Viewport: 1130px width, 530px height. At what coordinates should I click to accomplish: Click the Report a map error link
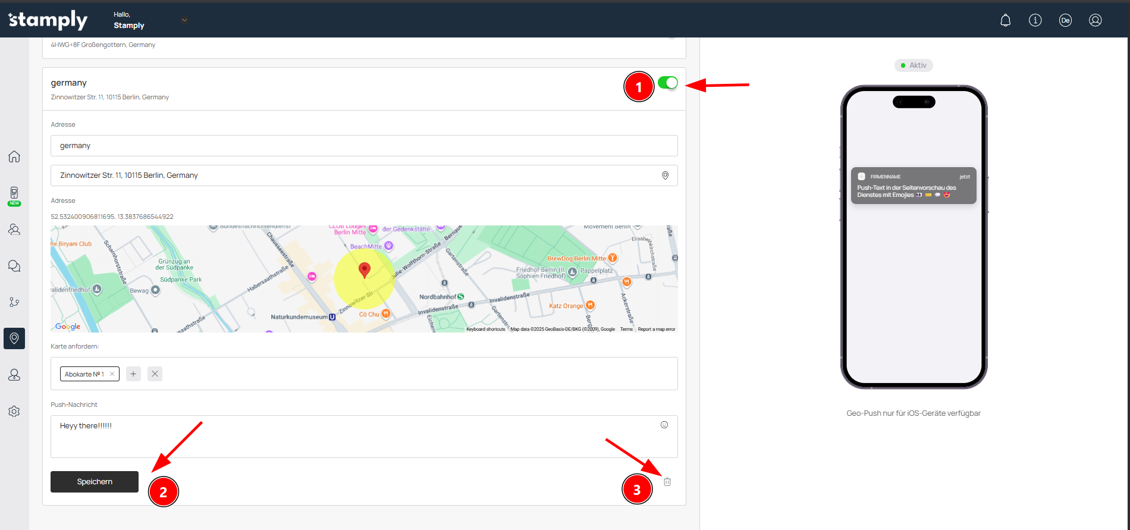656,329
